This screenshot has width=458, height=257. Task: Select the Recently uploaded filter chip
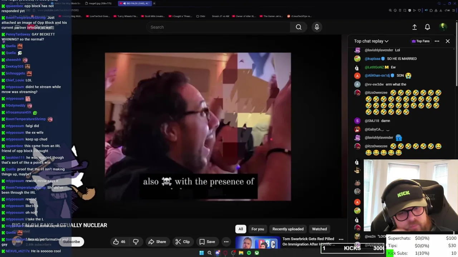click(x=288, y=229)
